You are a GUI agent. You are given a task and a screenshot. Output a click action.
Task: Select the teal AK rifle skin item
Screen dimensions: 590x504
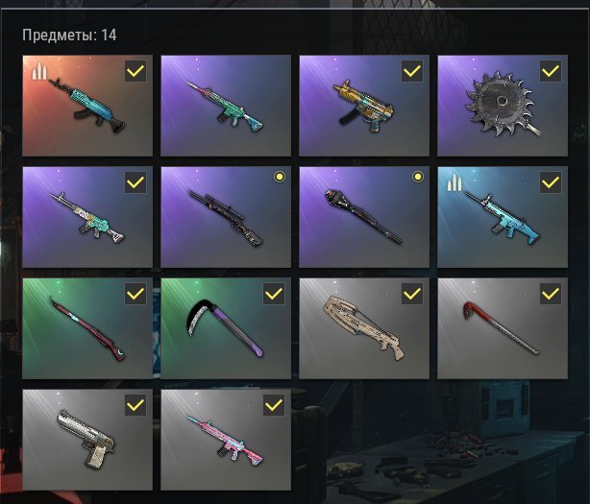(x=87, y=106)
